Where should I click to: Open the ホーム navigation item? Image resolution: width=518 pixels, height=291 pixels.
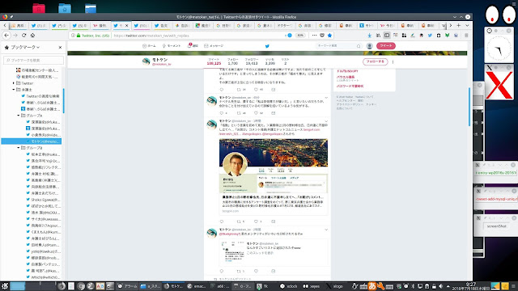tap(149, 46)
